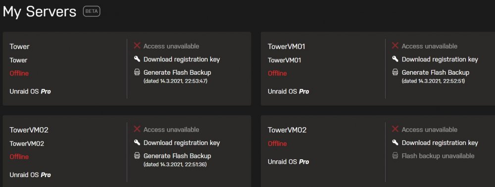This screenshot has height=187, width=495.
Task: Generate Flash Backup dated 22:52:51
Action: tap(435, 73)
